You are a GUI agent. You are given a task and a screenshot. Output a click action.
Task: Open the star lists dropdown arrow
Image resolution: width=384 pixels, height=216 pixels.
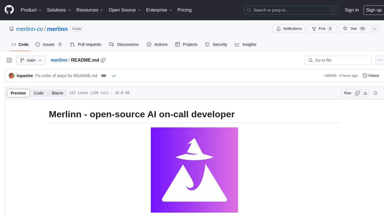(x=375, y=29)
